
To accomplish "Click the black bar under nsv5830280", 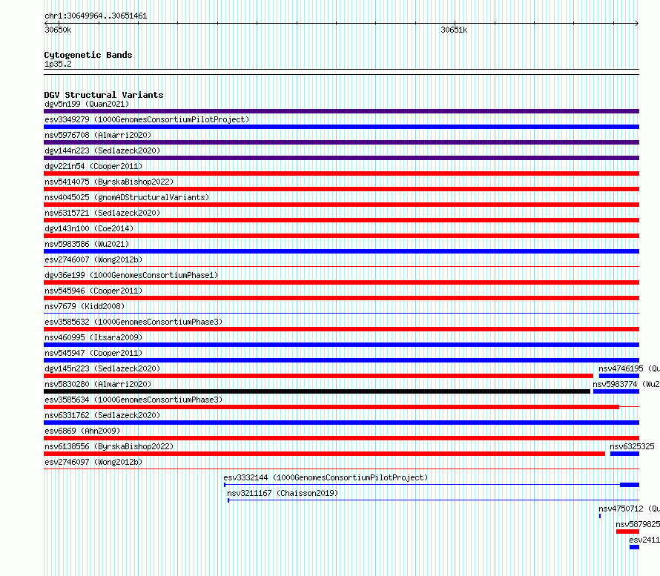I will [317, 391].
